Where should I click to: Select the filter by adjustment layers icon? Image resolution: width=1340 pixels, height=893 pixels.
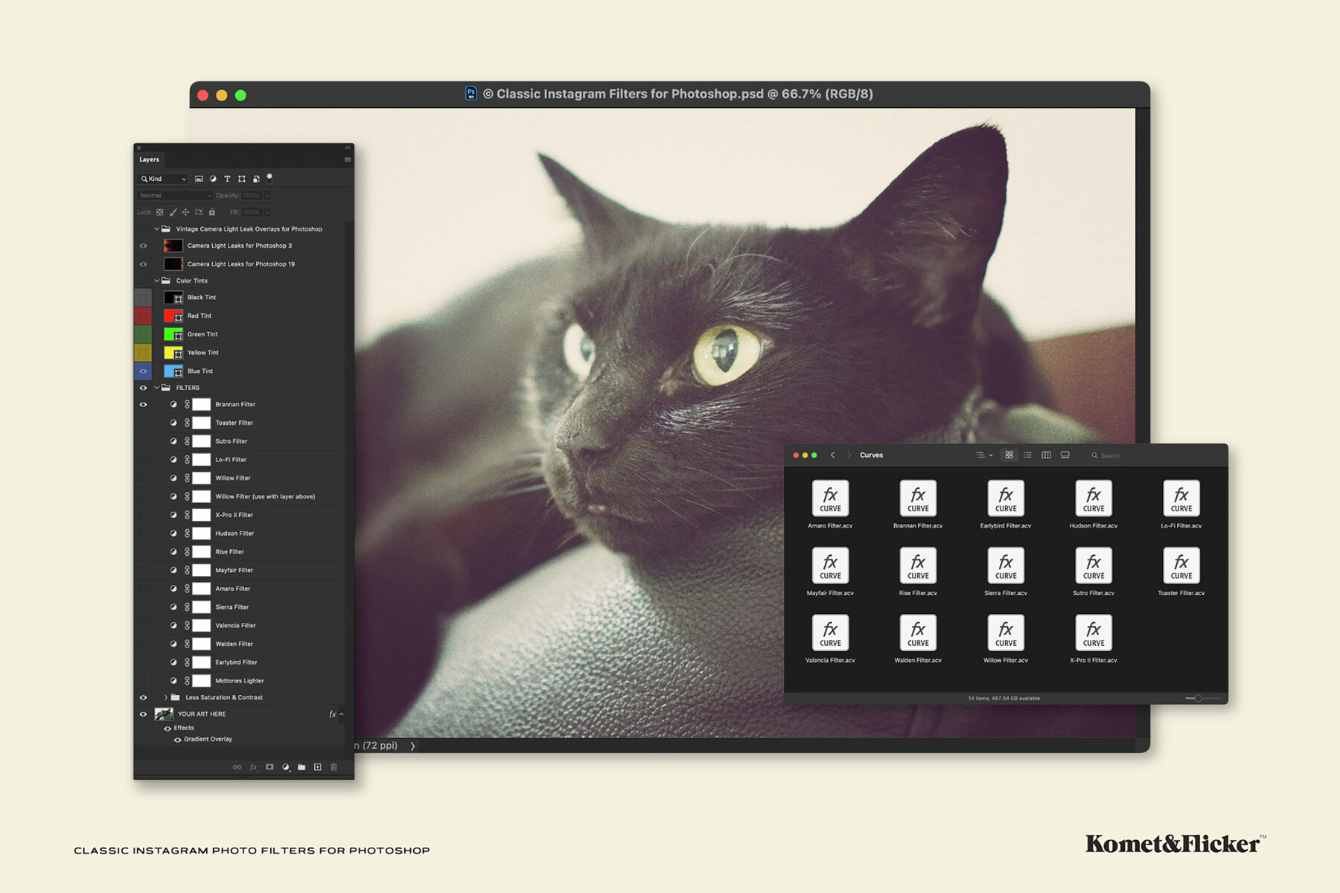coord(213,179)
